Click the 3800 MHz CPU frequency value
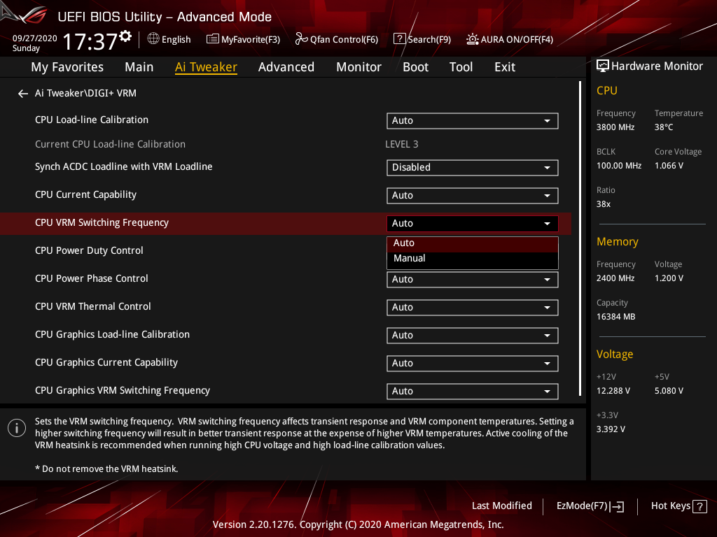717x537 pixels. (x=615, y=127)
